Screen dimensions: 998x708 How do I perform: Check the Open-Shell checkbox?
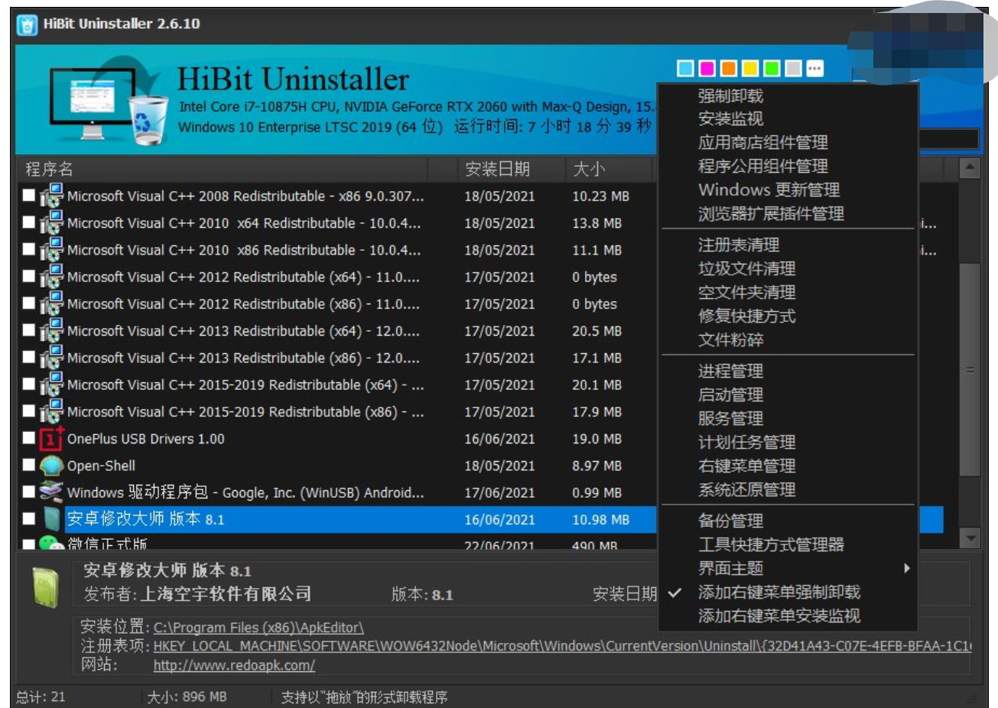(29, 465)
